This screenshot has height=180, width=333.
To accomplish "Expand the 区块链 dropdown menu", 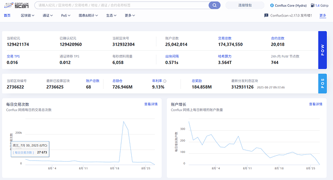I will pyautogui.click(x=28, y=15).
